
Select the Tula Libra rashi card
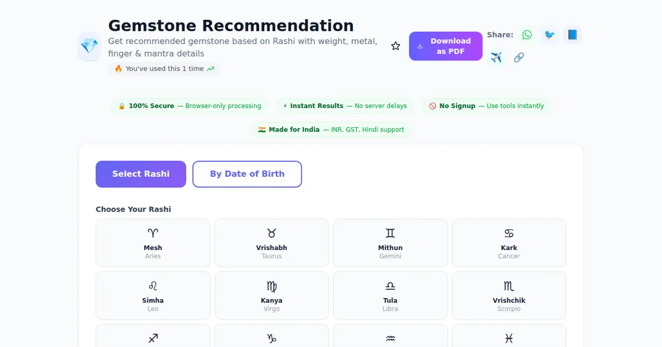(x=390, y=295)
